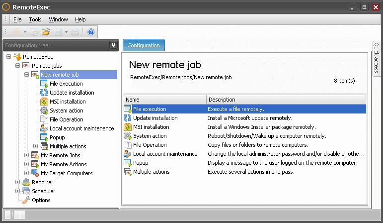Viewport: 383px width, 223px height.
Task: Expand the My Remote Actions node
Action: click(27, 164)
